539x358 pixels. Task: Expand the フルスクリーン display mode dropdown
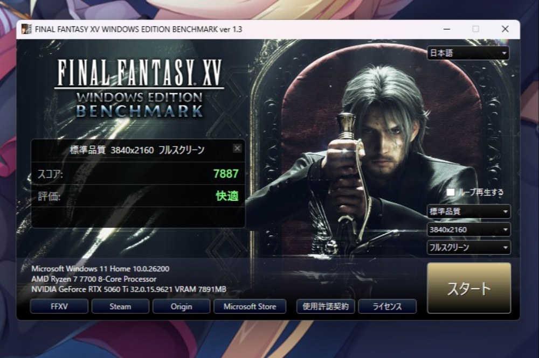point(468,247)
